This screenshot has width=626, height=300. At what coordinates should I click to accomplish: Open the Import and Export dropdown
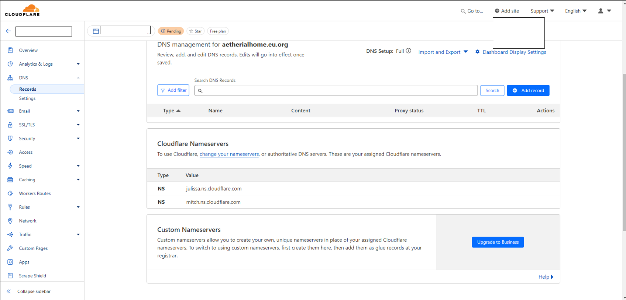[x=443, y=52]
